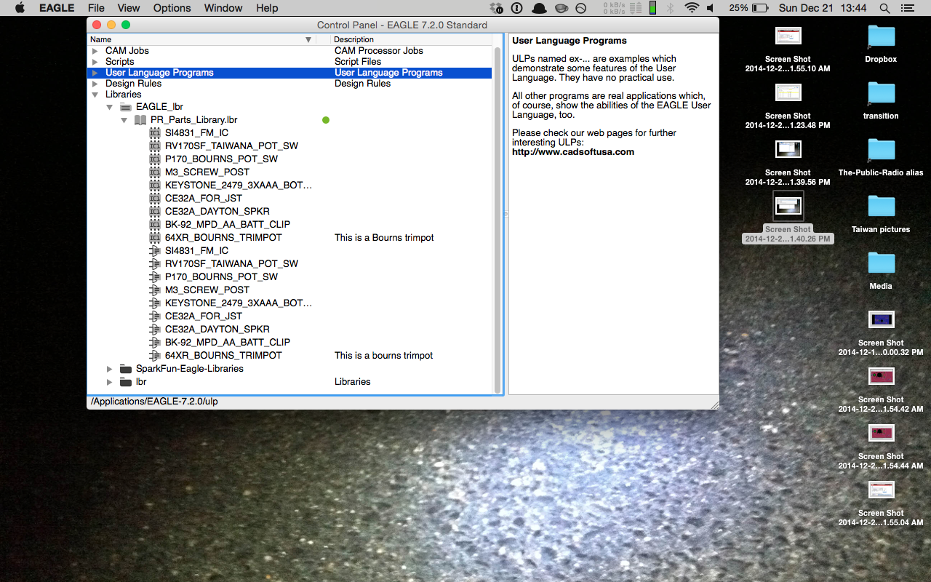
Task: Open Spotlight search magnifier
Action: pos(884,8)
